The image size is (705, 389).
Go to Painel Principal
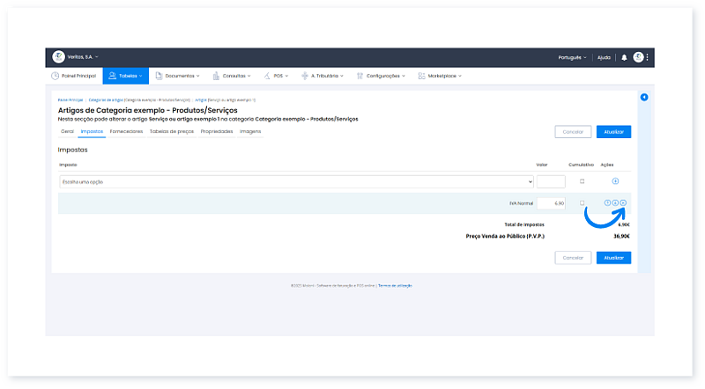pos(74,76)
